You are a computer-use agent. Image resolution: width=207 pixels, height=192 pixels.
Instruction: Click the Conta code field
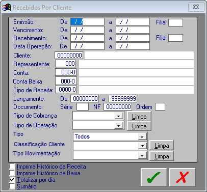point(66,72)
